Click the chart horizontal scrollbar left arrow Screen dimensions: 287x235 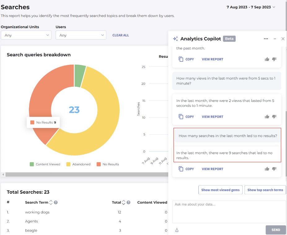(3, 174)
